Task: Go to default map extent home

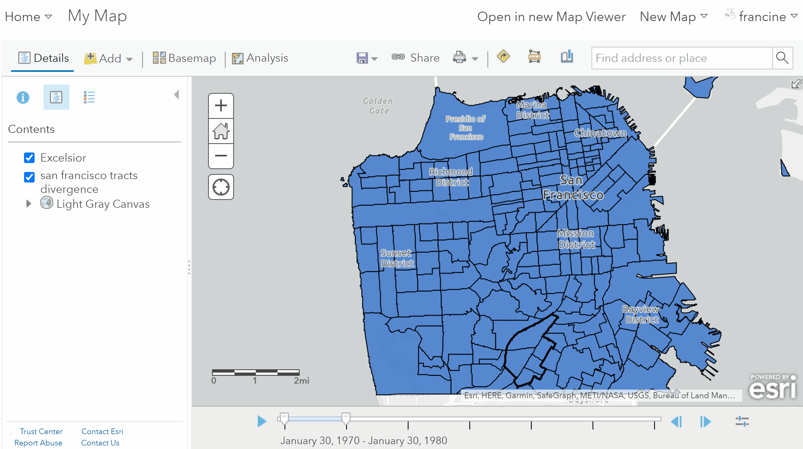Action: click(221, 131)
